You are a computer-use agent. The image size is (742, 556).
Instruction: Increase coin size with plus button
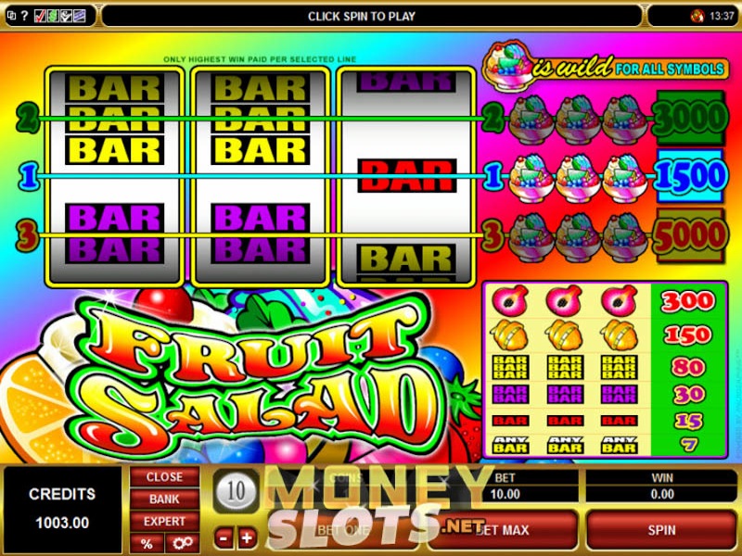(247, 537)
